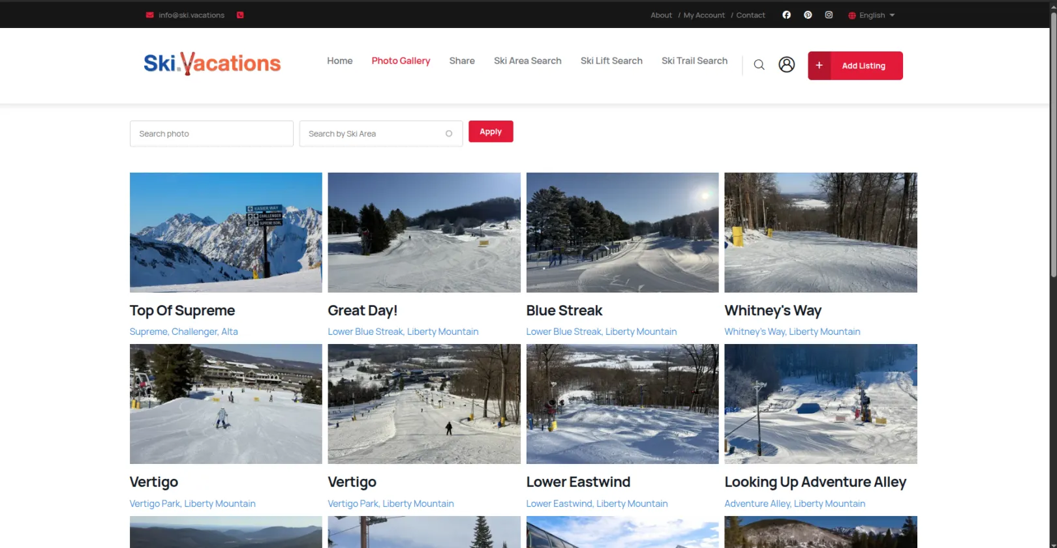Open Lower Eastwind, Liberty Mountain link
The width and height of the screenshot is (1057, 548).
(x=597, y=504)
